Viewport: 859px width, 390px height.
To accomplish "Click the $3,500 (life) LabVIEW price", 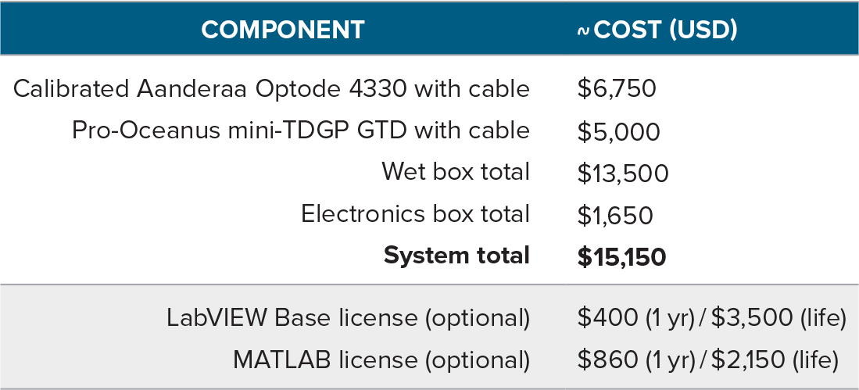I will (778, 319).
